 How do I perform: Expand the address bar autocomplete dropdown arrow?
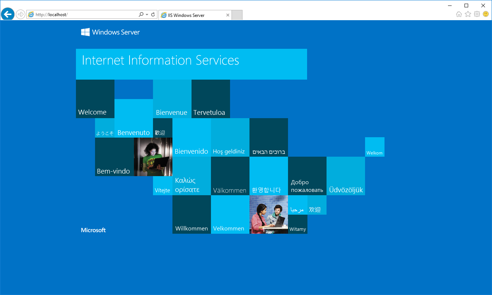(x=147, y=15)
